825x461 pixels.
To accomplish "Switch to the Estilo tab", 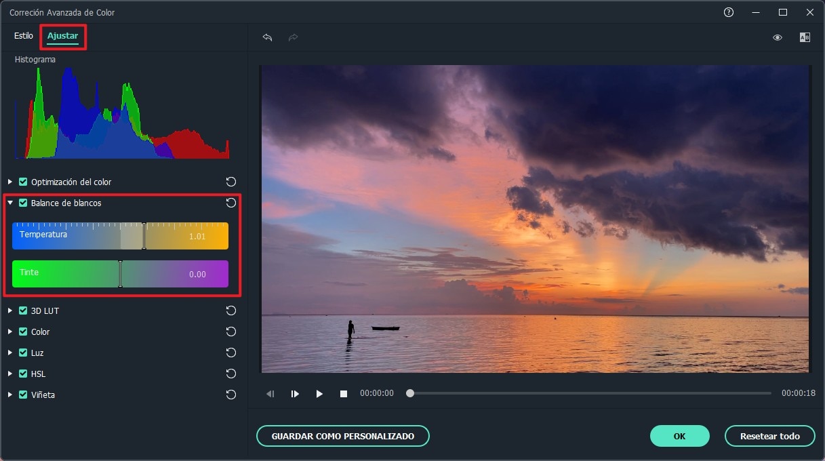I will tap(24, 36).
